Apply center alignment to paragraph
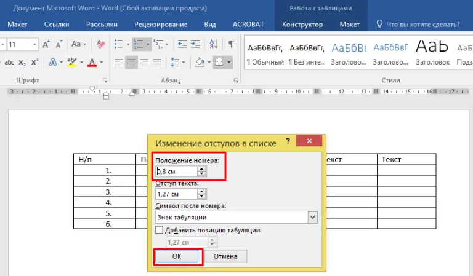The image size is (473, 276). [131, 62]
